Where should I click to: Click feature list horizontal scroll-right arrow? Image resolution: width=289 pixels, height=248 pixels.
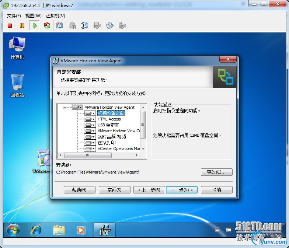136,156
